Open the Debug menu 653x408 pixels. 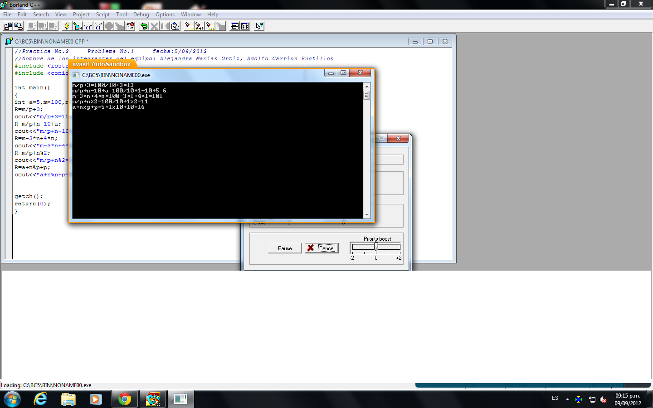pyautogui.click(x=141, y=14)
